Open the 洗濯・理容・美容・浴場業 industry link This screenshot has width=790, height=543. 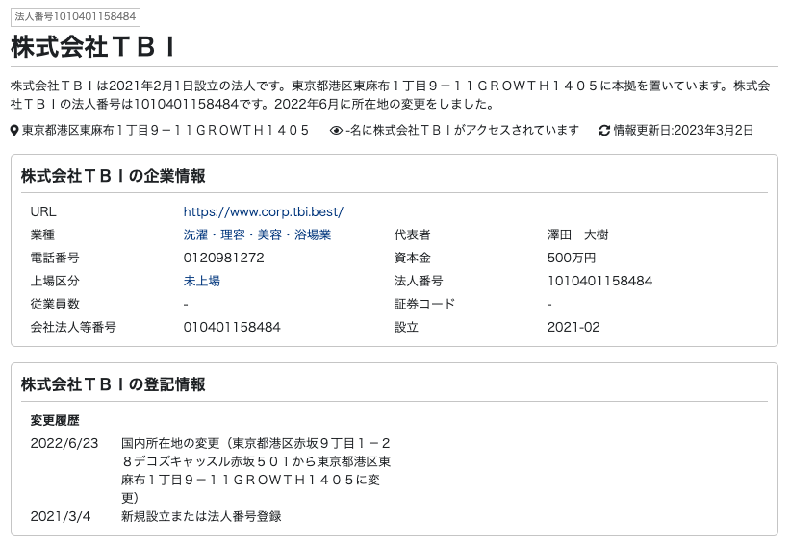point(257,235)
